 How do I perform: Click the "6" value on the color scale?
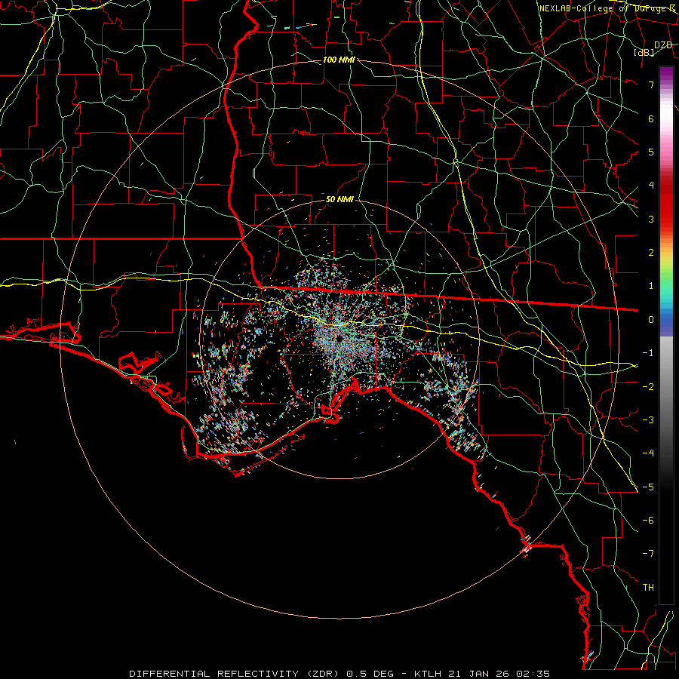point(651,118)
